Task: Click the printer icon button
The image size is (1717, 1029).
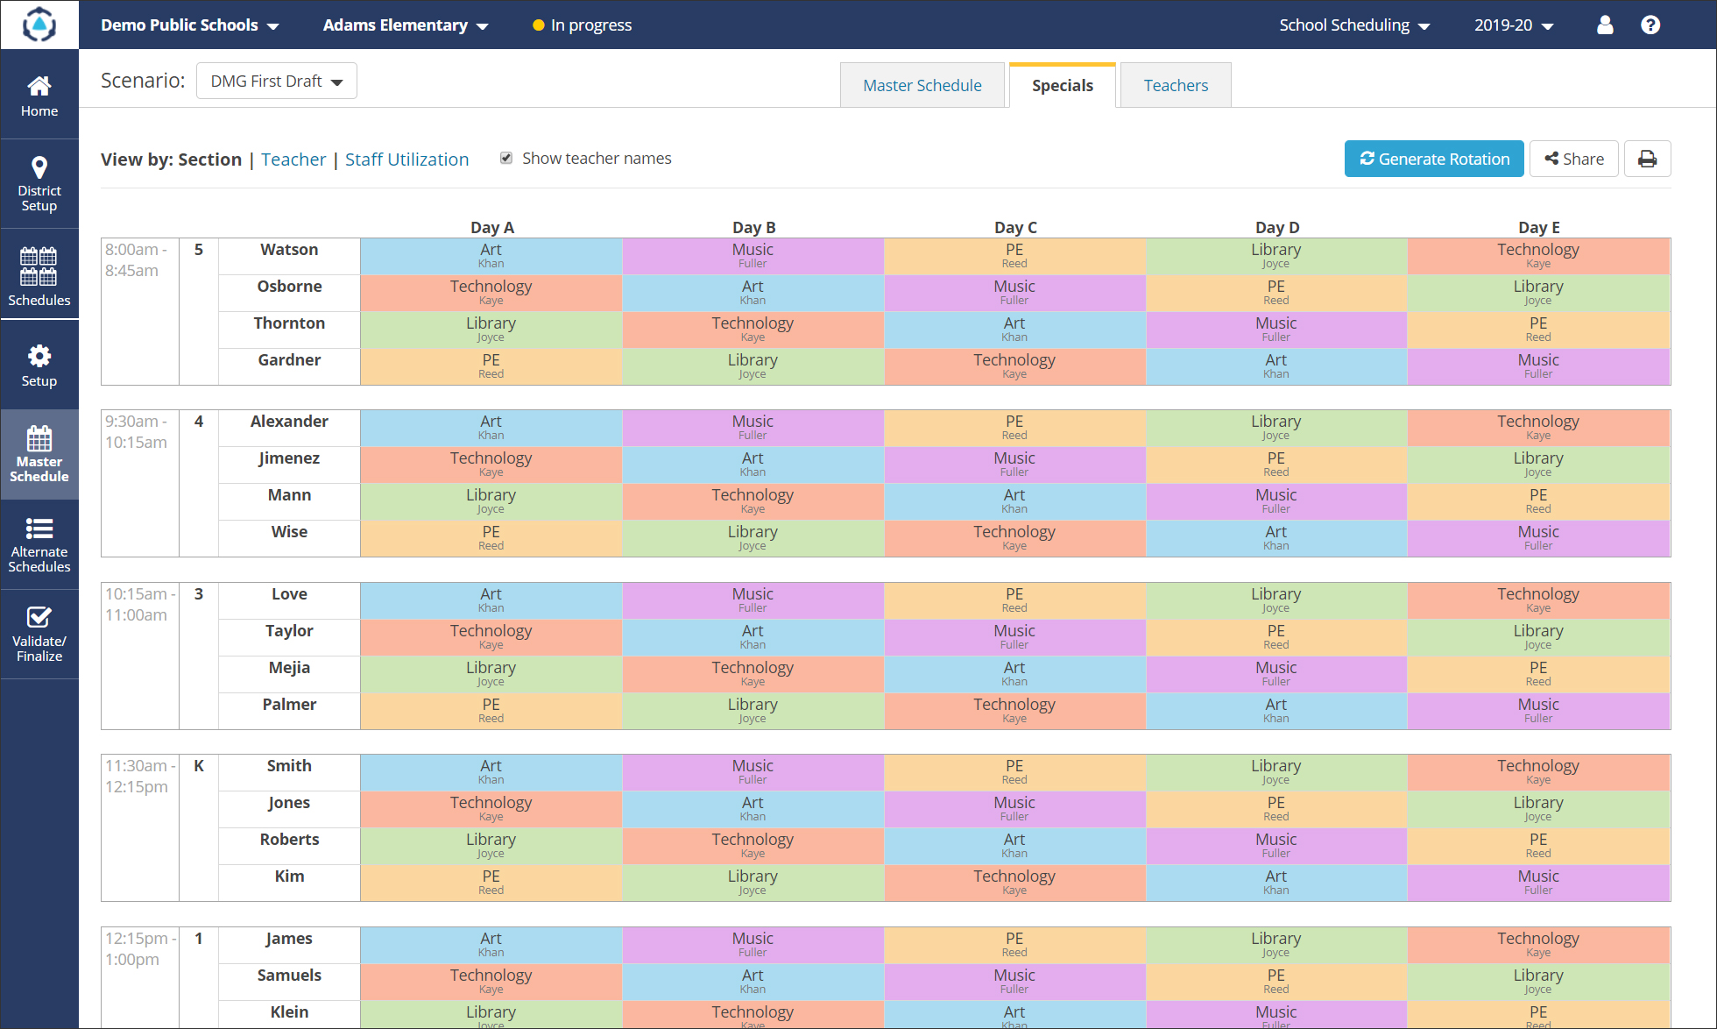Action: click(x=1647, y=159)
